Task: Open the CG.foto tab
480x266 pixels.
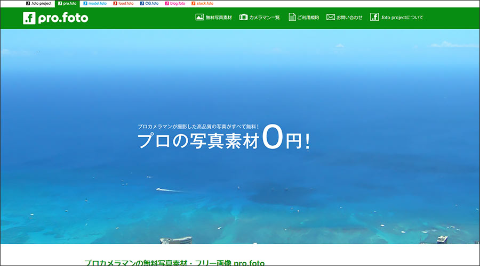Action: (x=149, y=4)
